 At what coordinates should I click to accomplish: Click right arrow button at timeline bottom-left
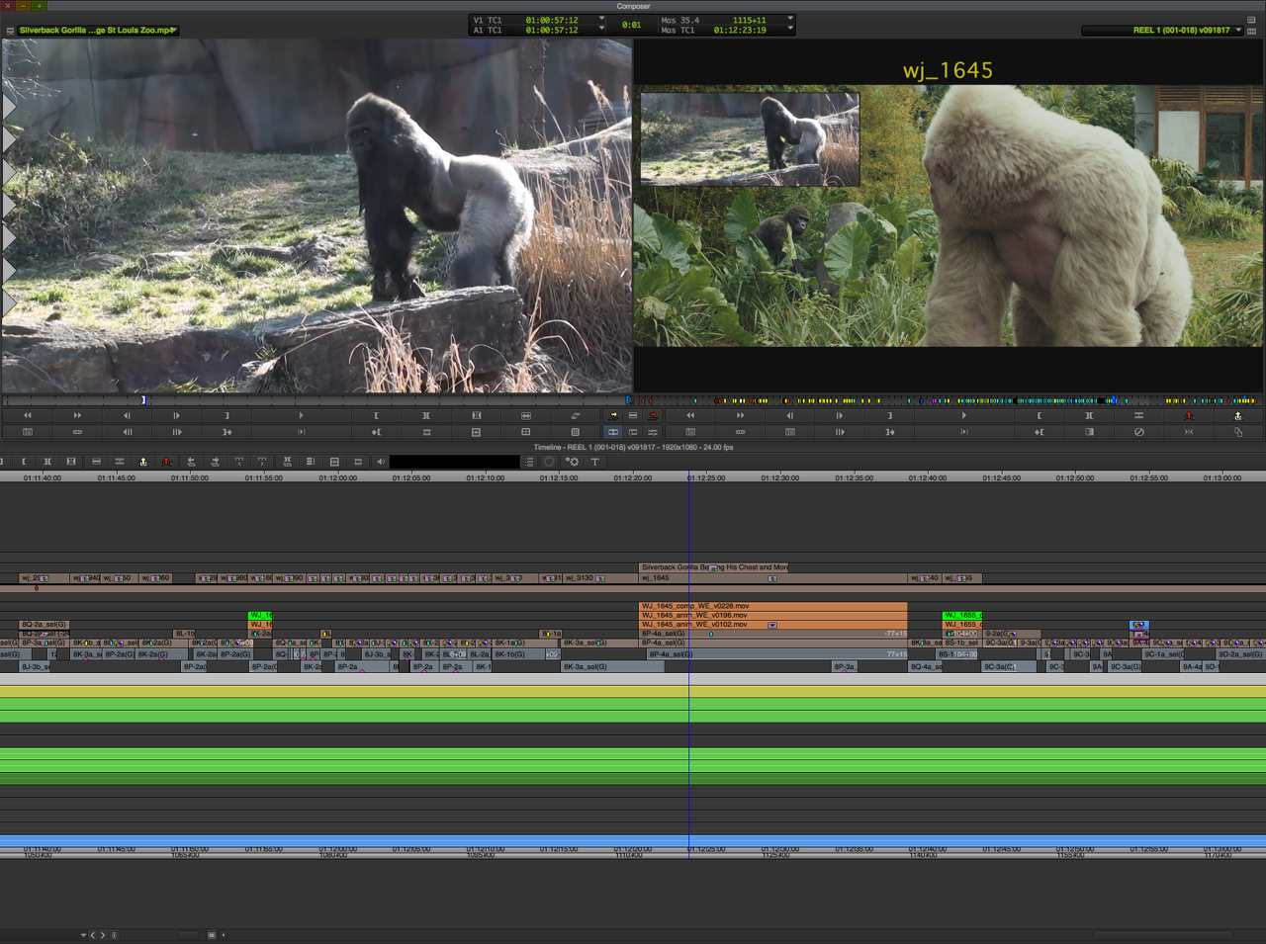[x=103, y=935]
